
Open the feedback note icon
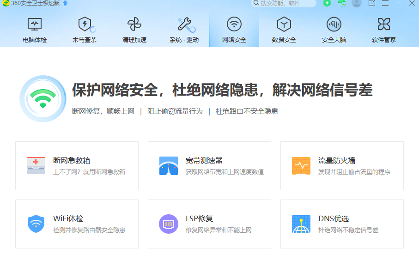point(372,3)
